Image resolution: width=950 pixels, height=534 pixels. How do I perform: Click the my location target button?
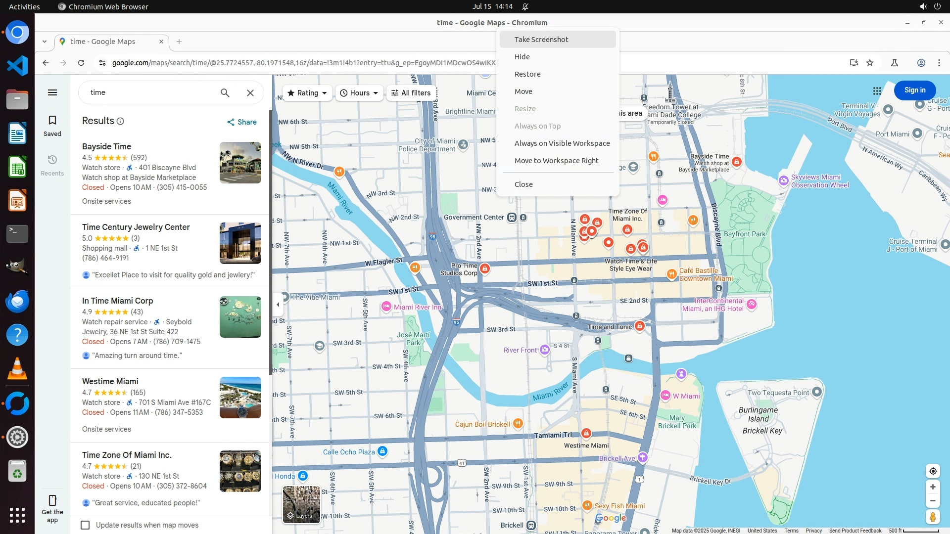933,471
